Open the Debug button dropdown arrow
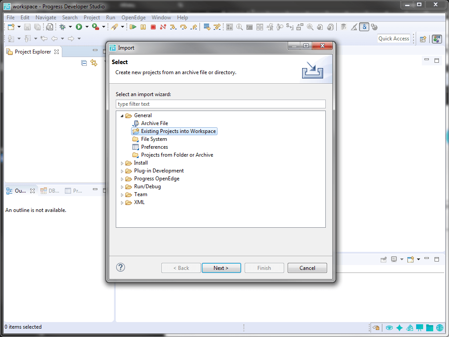 [x=70, y=27]
